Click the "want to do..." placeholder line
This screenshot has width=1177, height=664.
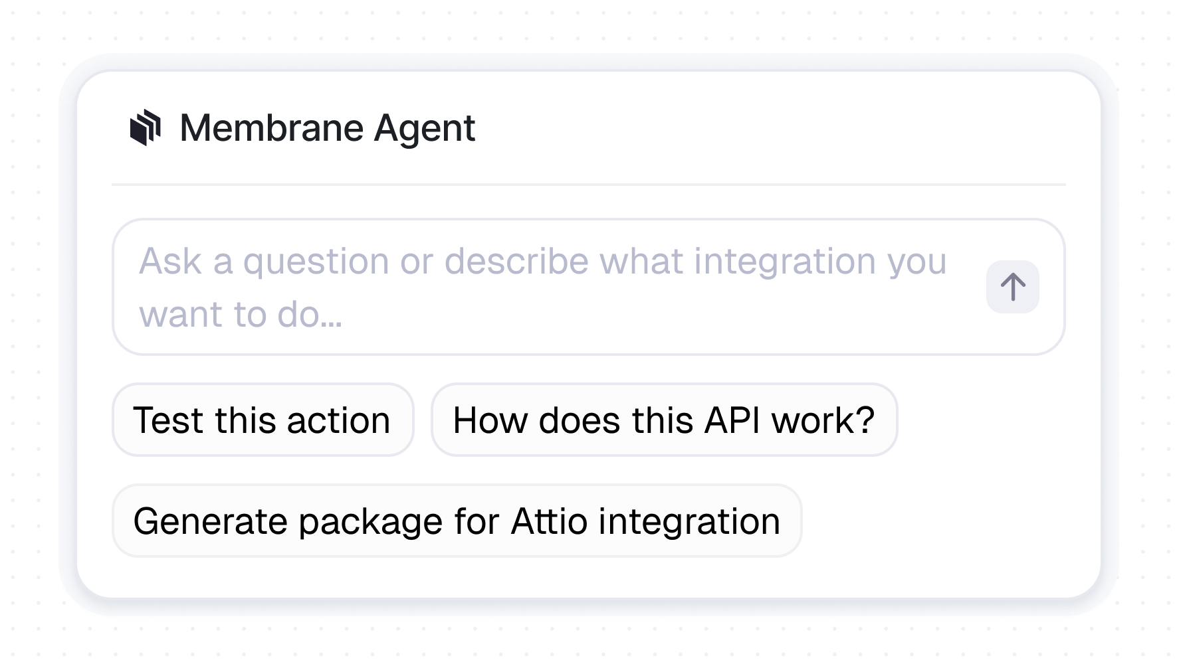[241, 315]
